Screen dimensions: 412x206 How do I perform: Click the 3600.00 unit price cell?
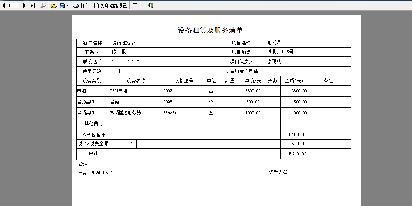pos(253,91)
